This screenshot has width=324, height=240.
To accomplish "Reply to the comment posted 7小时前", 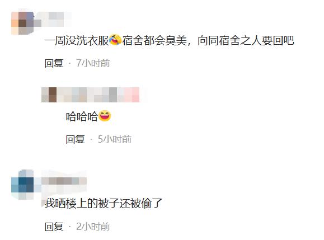I will tap(54, 63).
